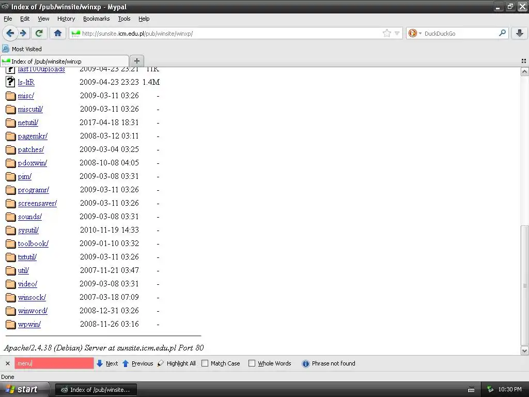The width and height of the screenshot is (529, 397).
Task: Click the folder icon beside video/
Action: point(10,284)
